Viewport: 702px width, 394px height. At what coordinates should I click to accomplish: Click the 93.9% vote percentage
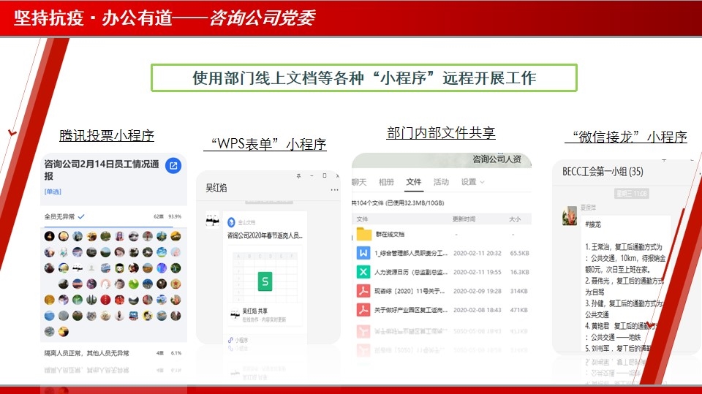pos(175,216)
